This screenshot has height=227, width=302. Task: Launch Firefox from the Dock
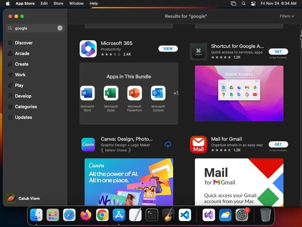[86, 215]
